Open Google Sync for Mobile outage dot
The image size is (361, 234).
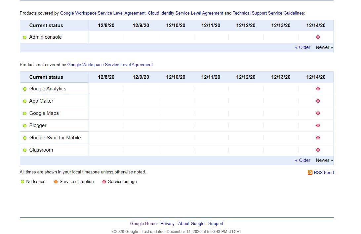click(318, 138)
